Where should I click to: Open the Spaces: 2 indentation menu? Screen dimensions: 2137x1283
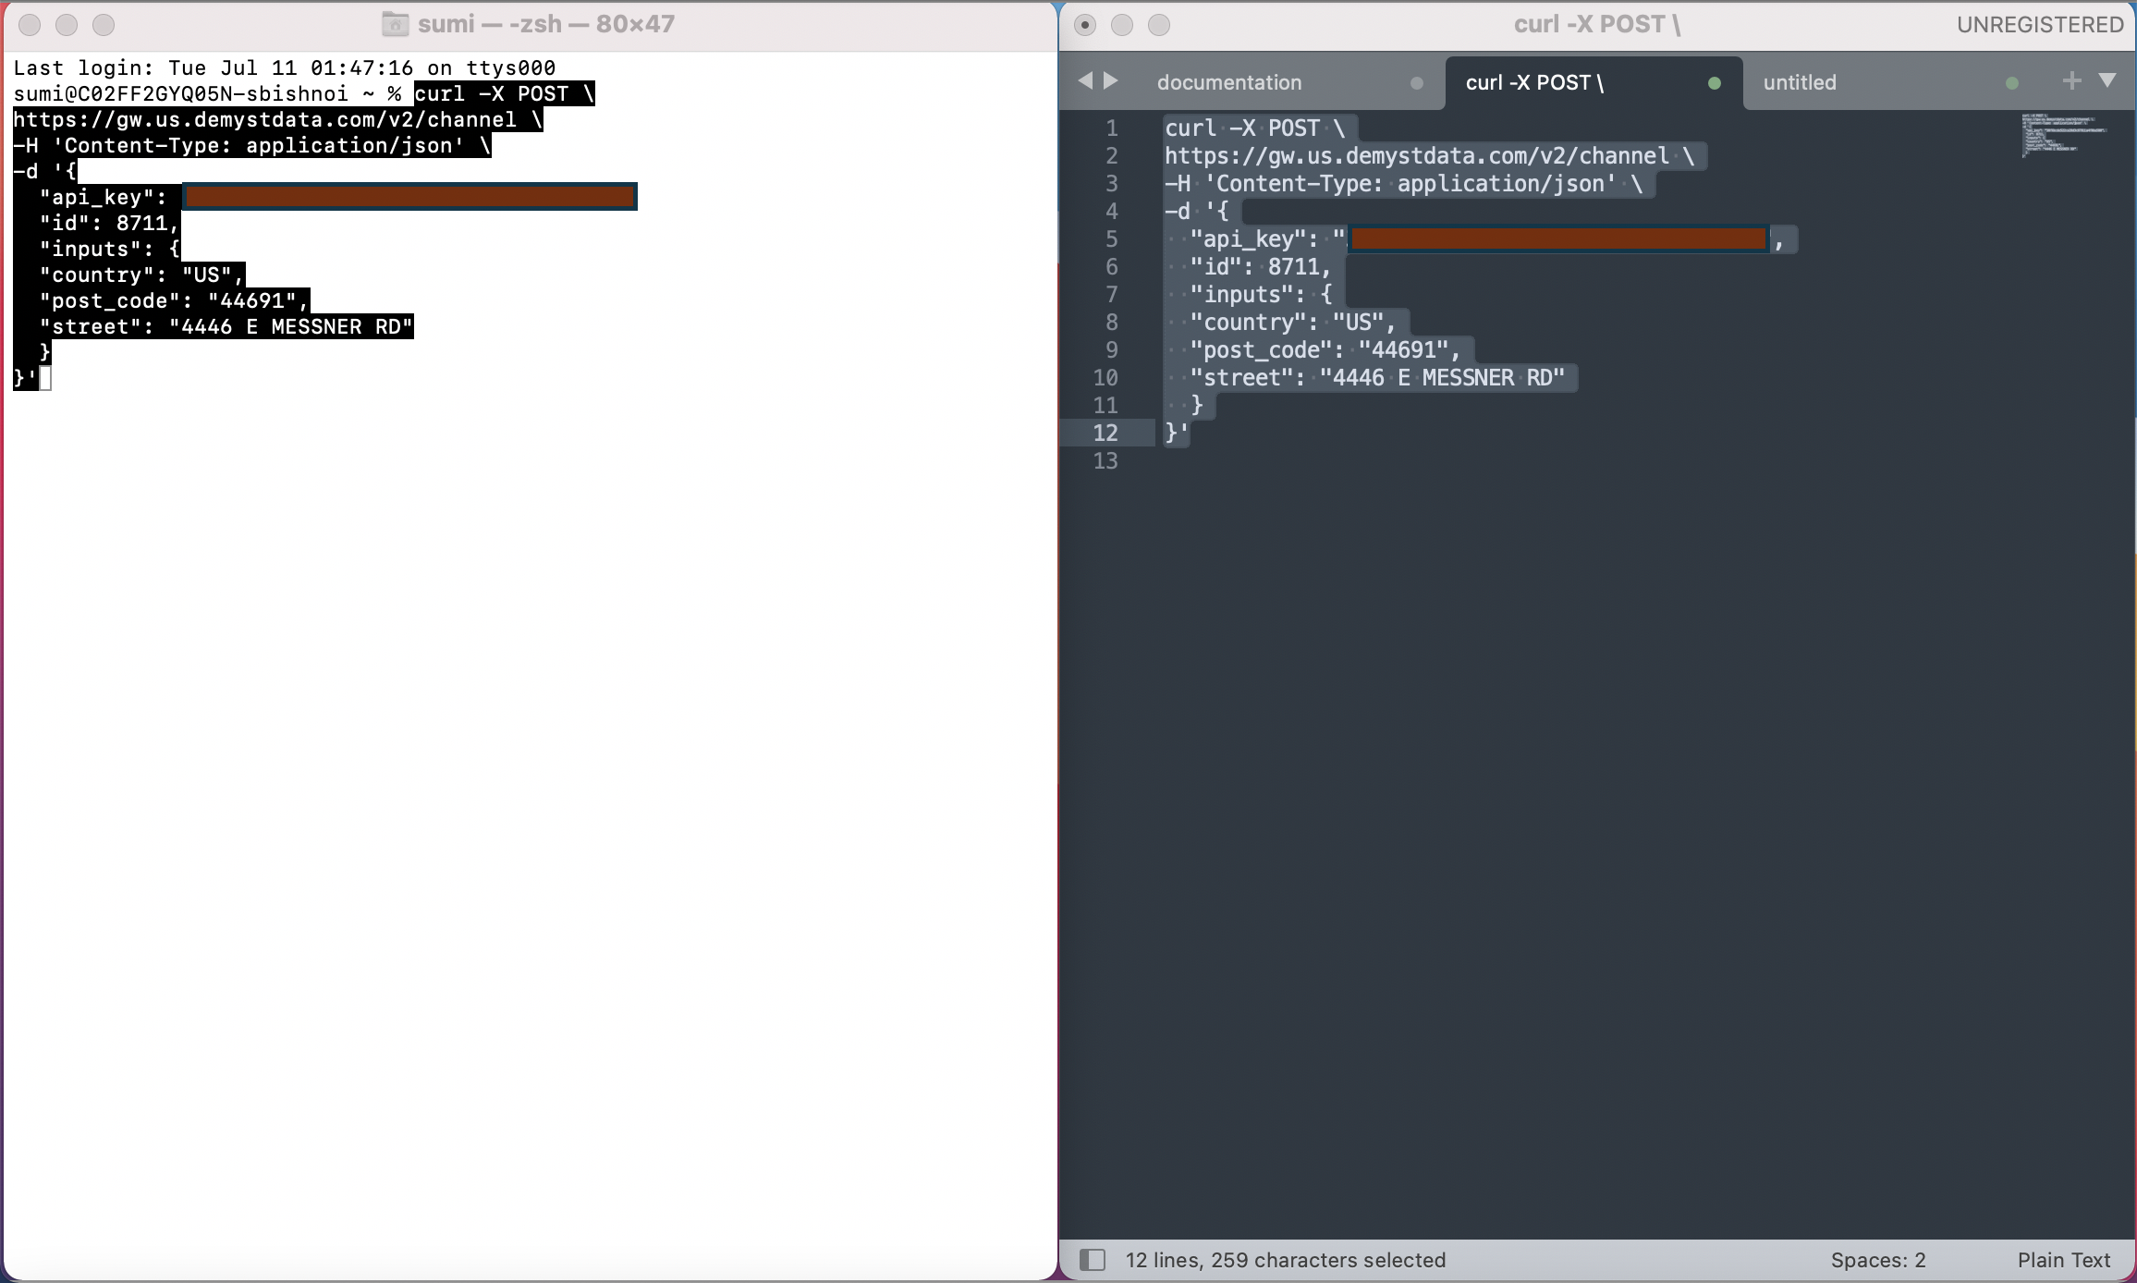pos(1877,1260)
